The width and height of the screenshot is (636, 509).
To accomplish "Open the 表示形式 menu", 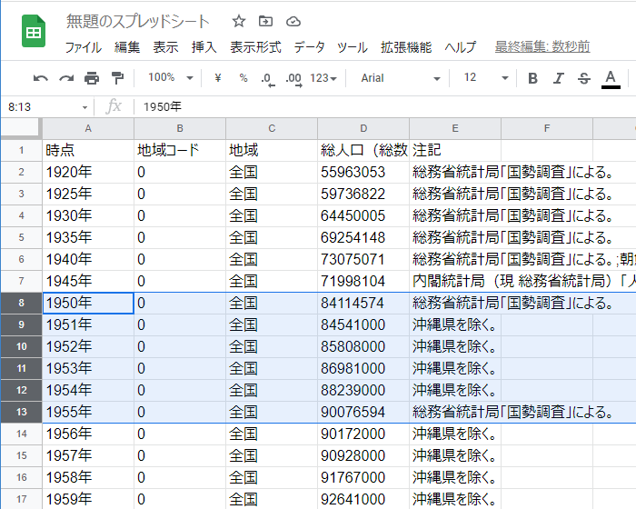I will pyautogui.click(x=255, y=47).
